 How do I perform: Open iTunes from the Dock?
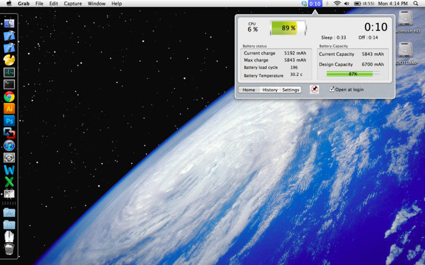point(9,145)
